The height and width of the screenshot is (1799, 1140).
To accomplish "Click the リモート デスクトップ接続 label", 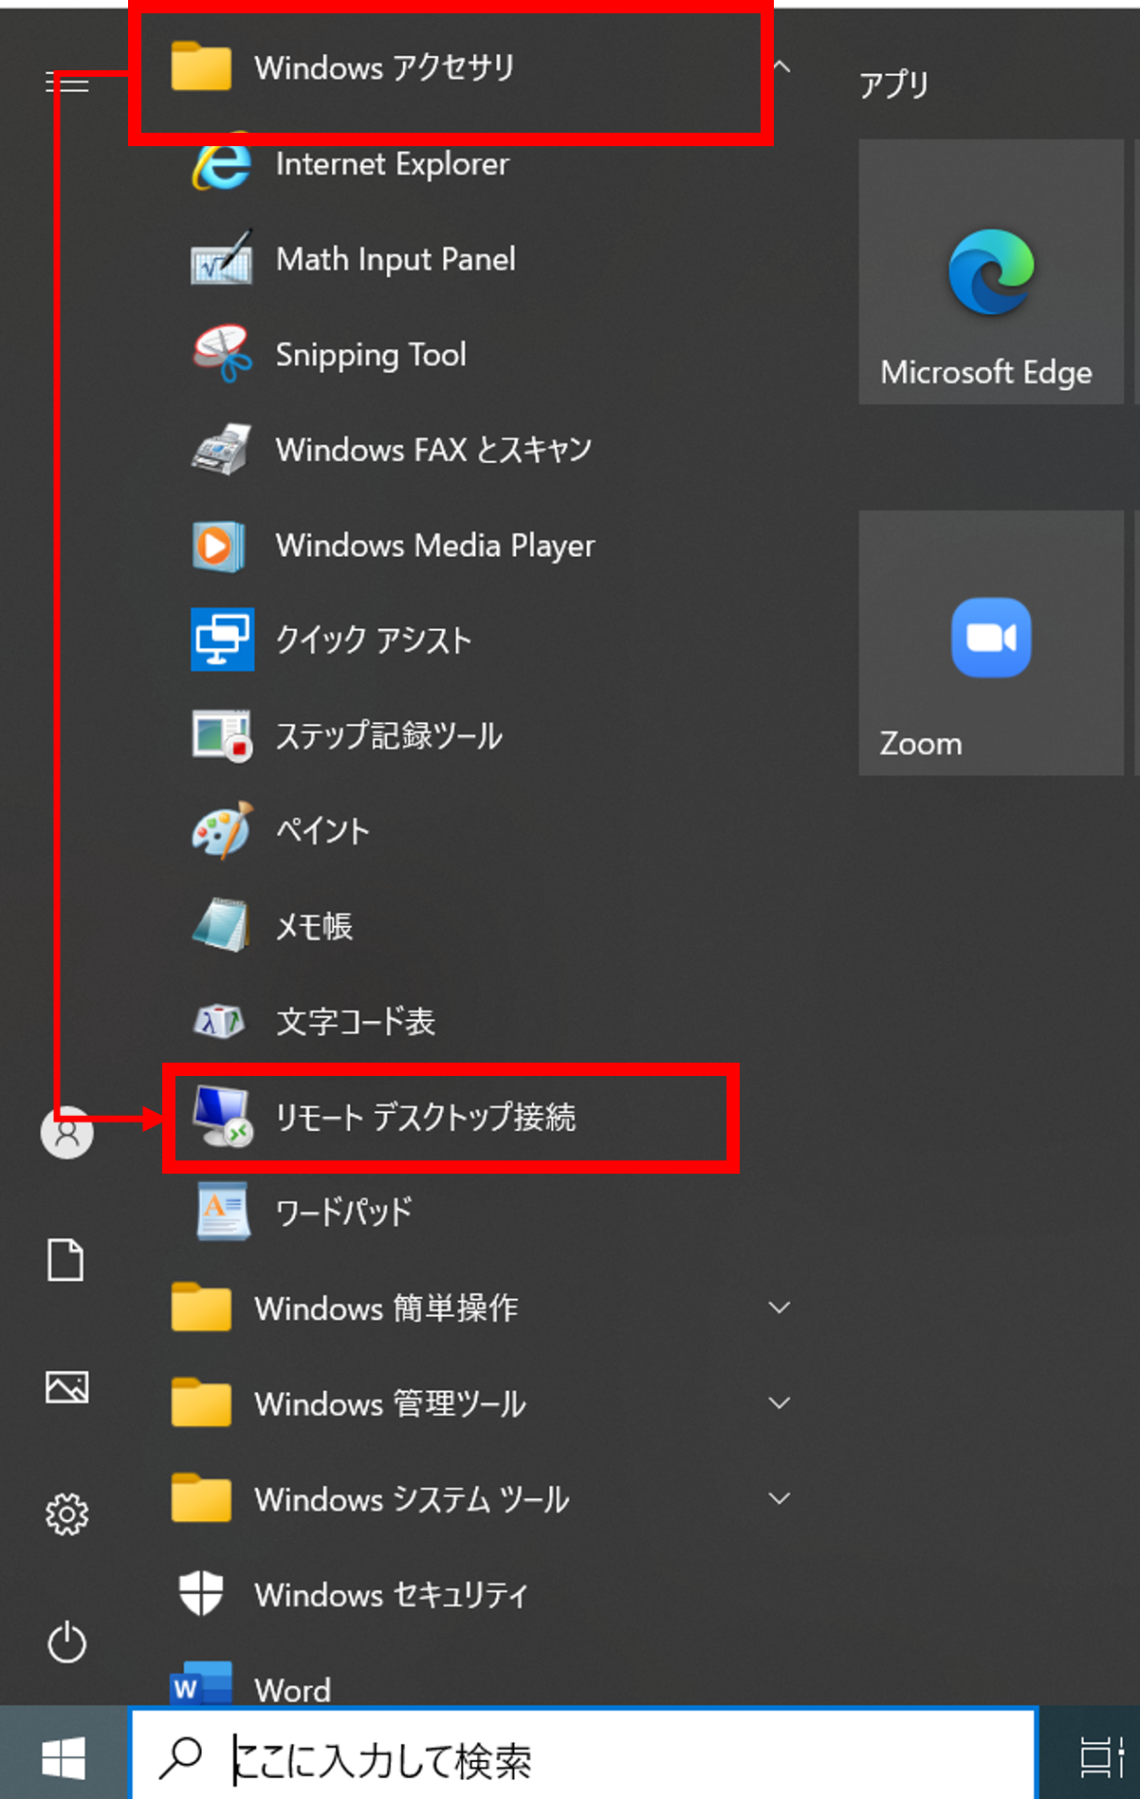I will 425,1117.
